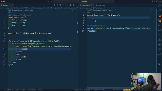
Task: Switch to the about.astro tab
Action: [x=100, y=5]
